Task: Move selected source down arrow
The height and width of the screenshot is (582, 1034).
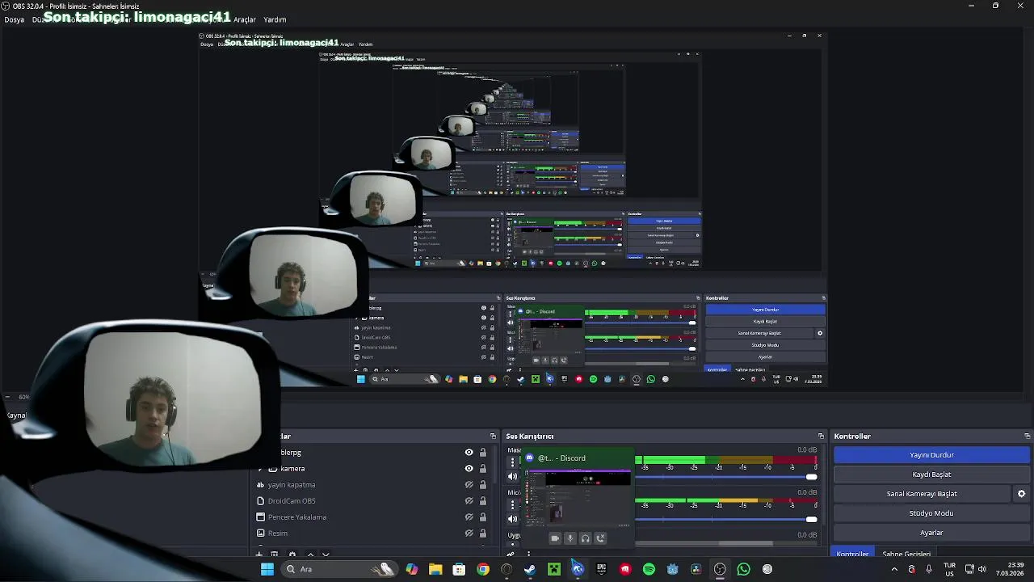Action: (x=326, y=555)
